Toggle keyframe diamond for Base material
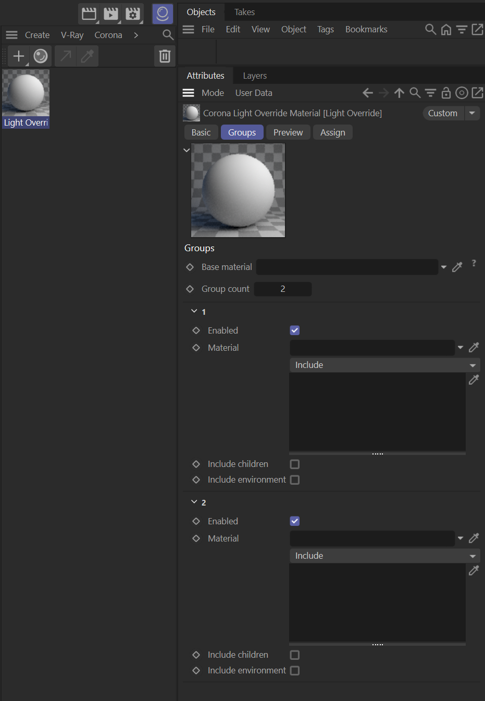 click(190, 267)
